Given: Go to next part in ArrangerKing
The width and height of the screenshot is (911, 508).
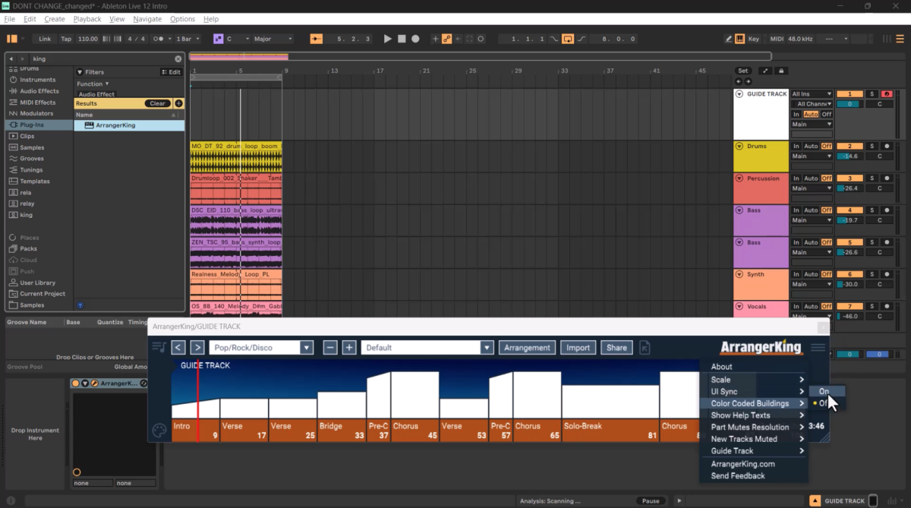Looking at the screenshot, I should tap(197, 348).
